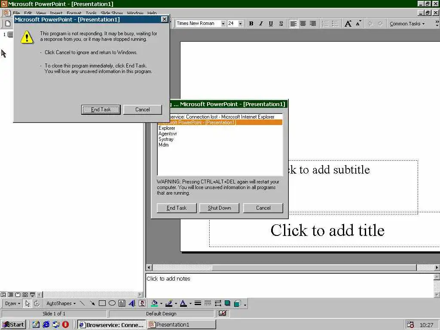Screen dimensions: 440x330
Task: Insert Clip Art from drawing toolbar
Action: pos(142,303)
